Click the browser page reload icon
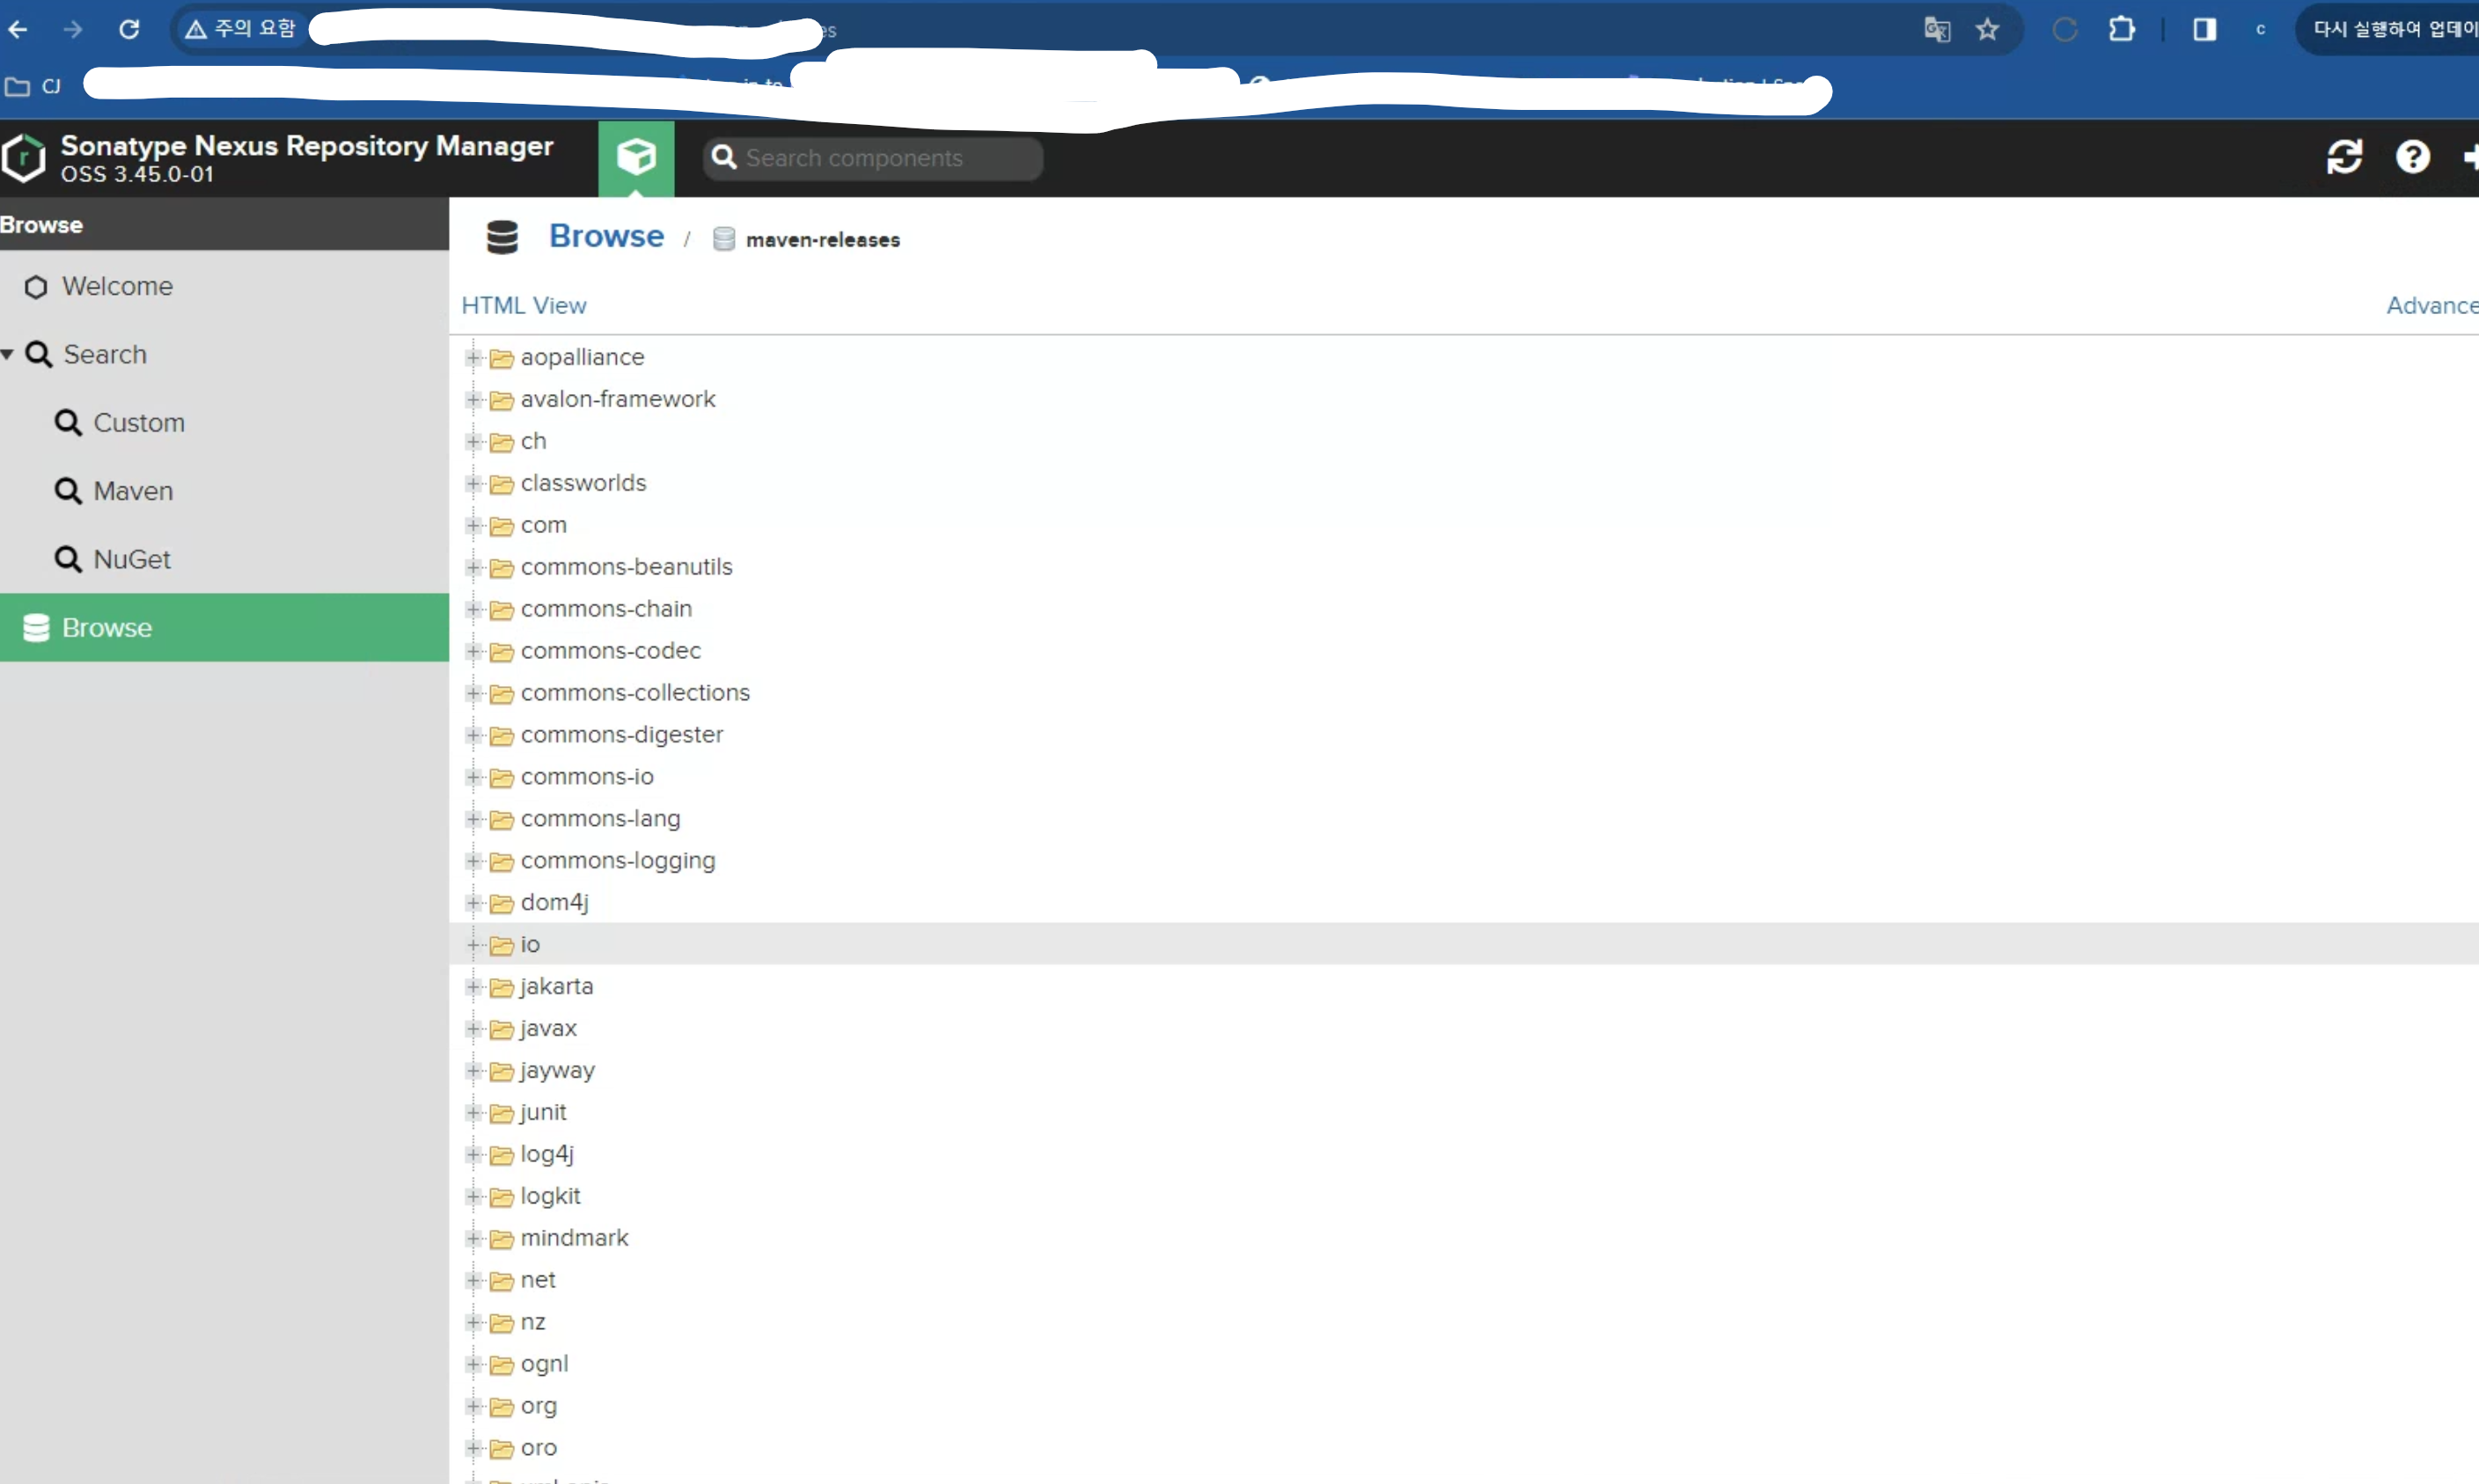Screen dimensions: 2479x1484 pos(129,29)
